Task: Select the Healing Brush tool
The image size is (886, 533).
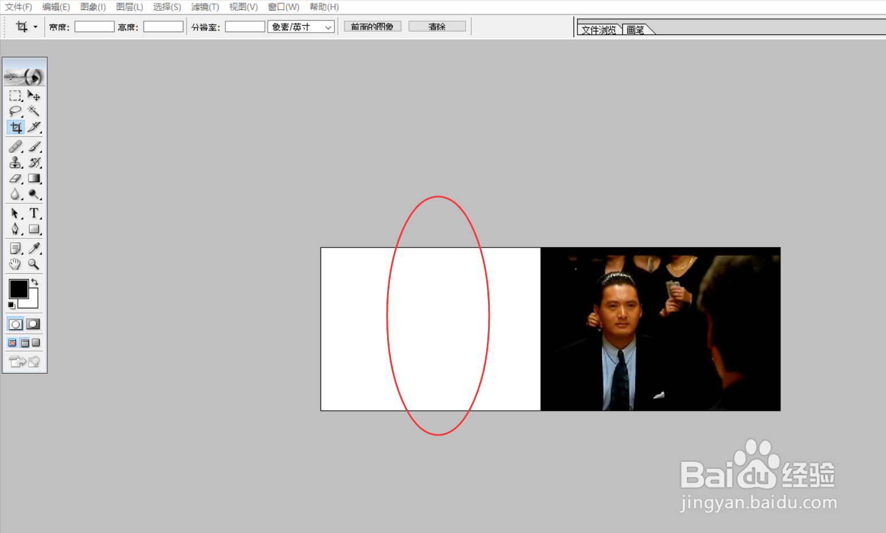Action: (x=15, y=147)
